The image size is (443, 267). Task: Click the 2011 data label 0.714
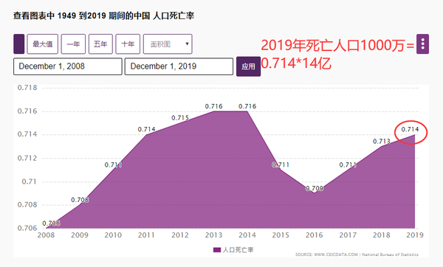[147, 129]
